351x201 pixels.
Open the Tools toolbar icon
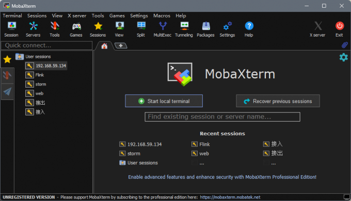(x=55, y=29)
